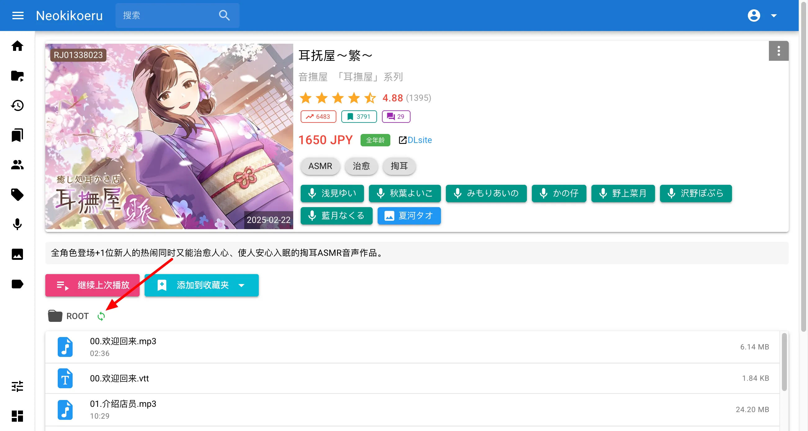Image resolution: width=808 pixels, height=431 pixels.
Task: Click illustrator 夏河タオ chip
Action: [409, 216]
